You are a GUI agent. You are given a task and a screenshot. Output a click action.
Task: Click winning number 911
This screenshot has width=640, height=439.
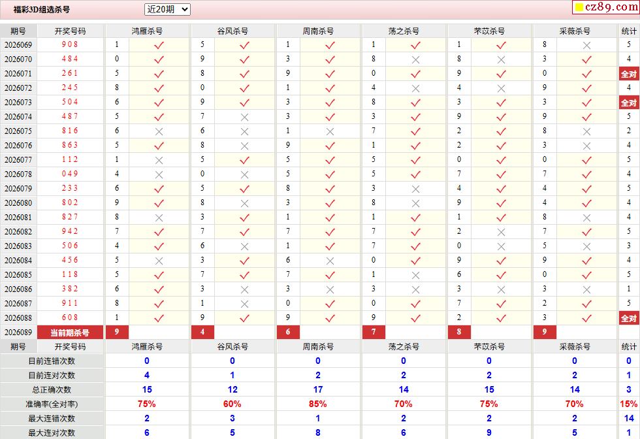[x=70, y=303]
